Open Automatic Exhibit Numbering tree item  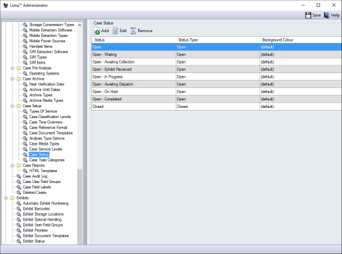click(x=46, y=203)
